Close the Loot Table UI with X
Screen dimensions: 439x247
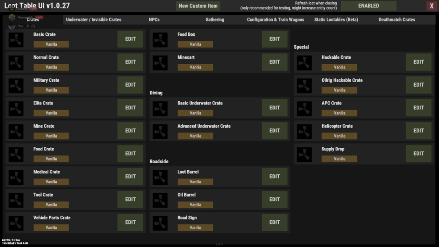(432, 6)
